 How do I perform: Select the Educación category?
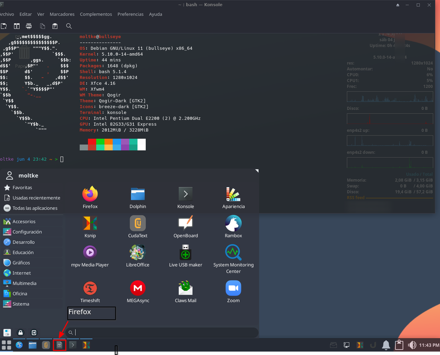coord(32,252)
